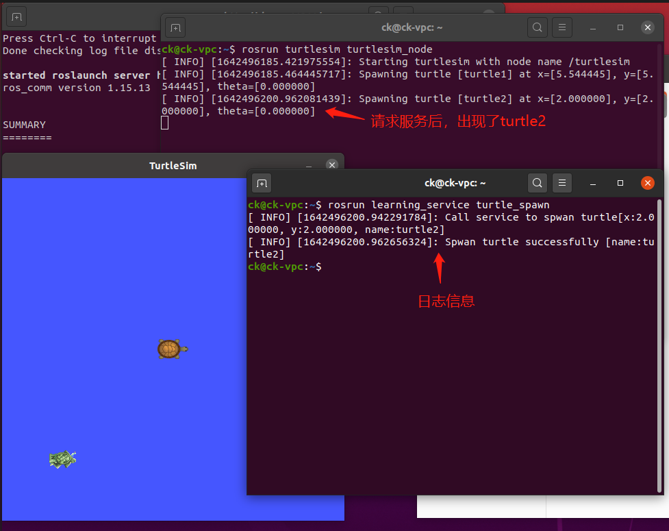Click title 'ck@ck-vpc: ~' of turtlesim_node terminal
This screenshot has height=531, width=669.
tap(412, 27)
